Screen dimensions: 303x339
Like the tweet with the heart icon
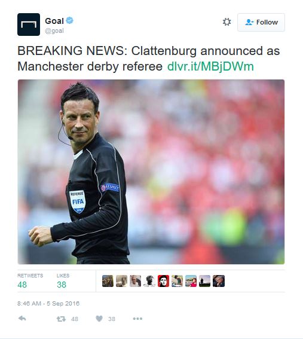[99, 319]
